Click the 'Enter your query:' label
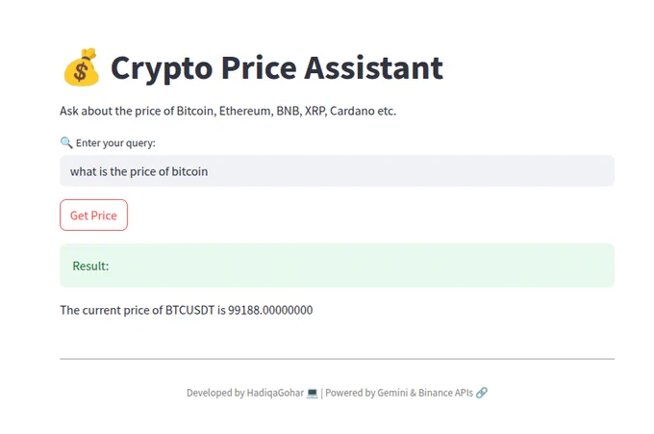Image resolution: width=654 pixels, height=434 pixels. click(115, 143)
